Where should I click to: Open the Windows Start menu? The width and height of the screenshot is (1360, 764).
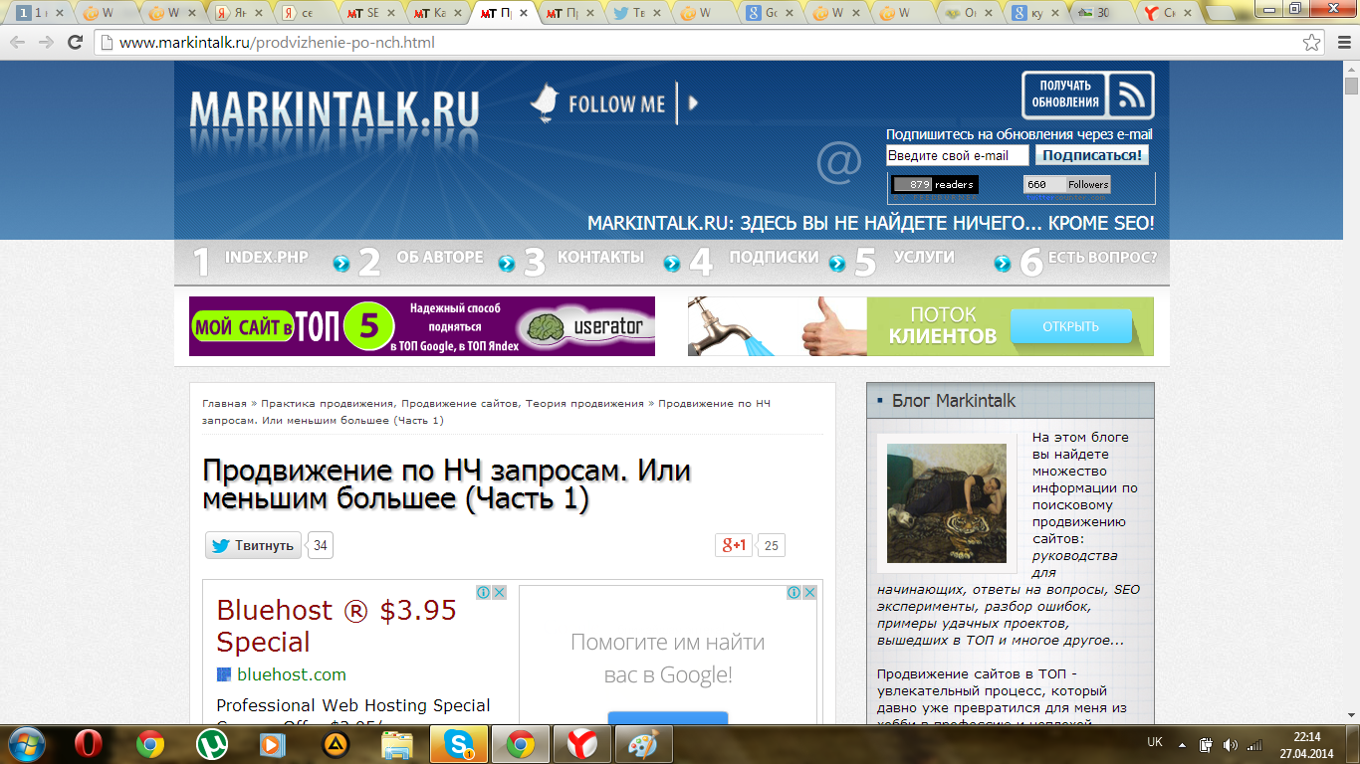point(27,743)
